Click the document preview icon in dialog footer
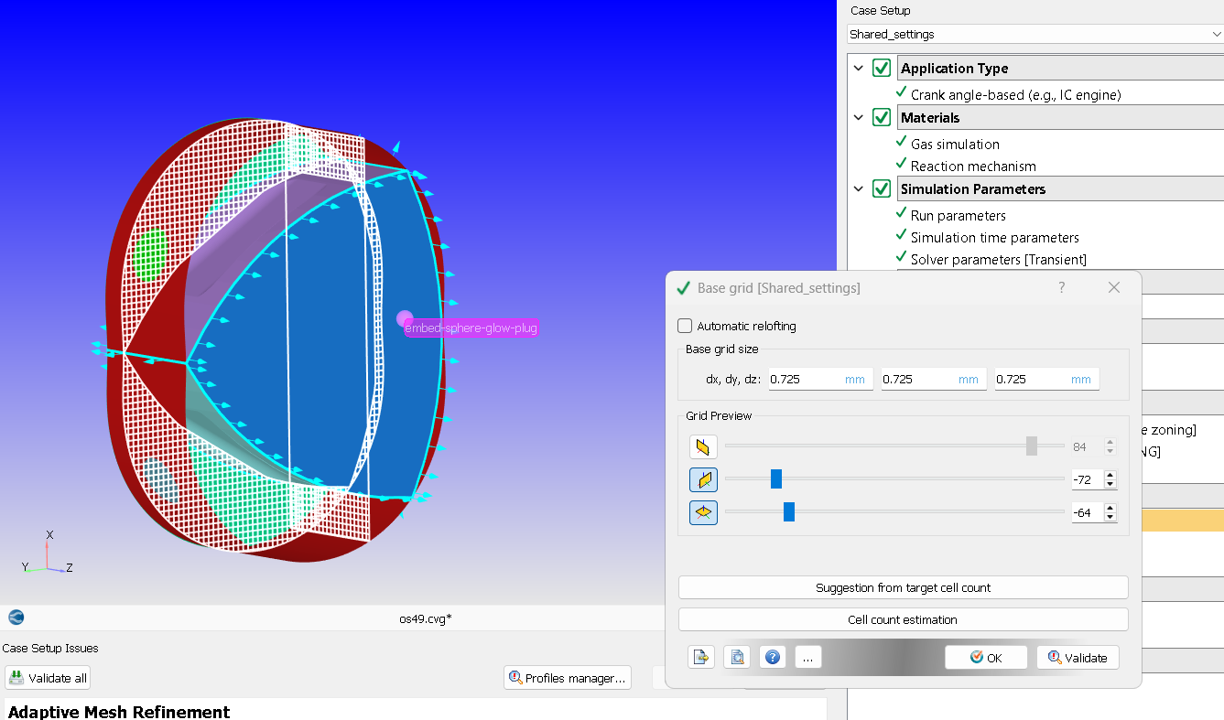1224x720 pixels. coord(737,657)
